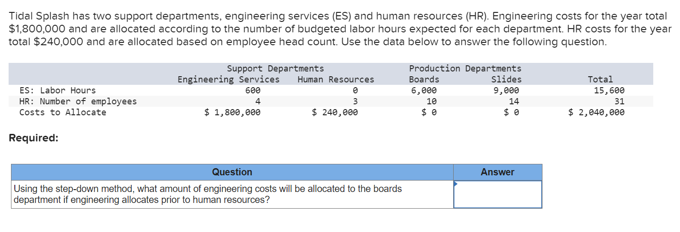Click the Engineering Services column heading
The image size is (680, 232).
pos(229,80)
